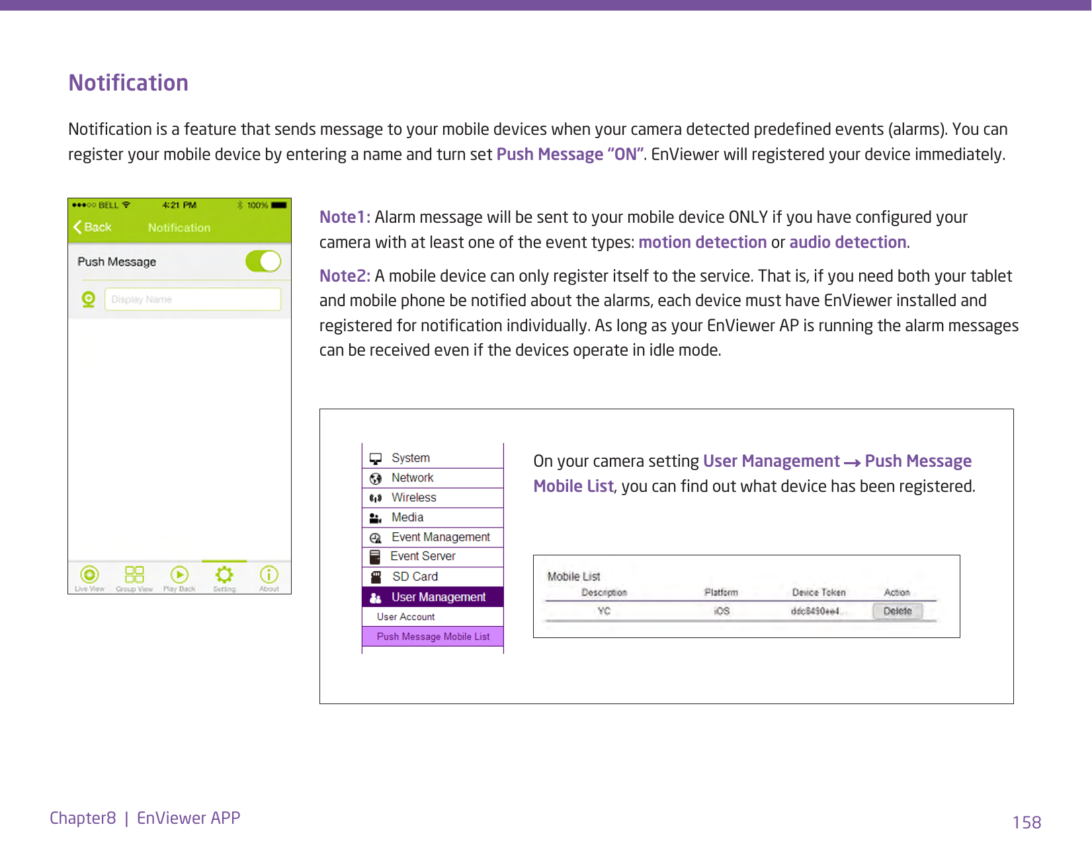Click the Mobile List table title
1092x843 pixels.
[x=573, y=577]
